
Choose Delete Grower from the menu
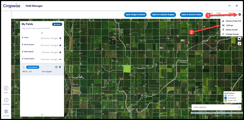(x=232, y=30)
